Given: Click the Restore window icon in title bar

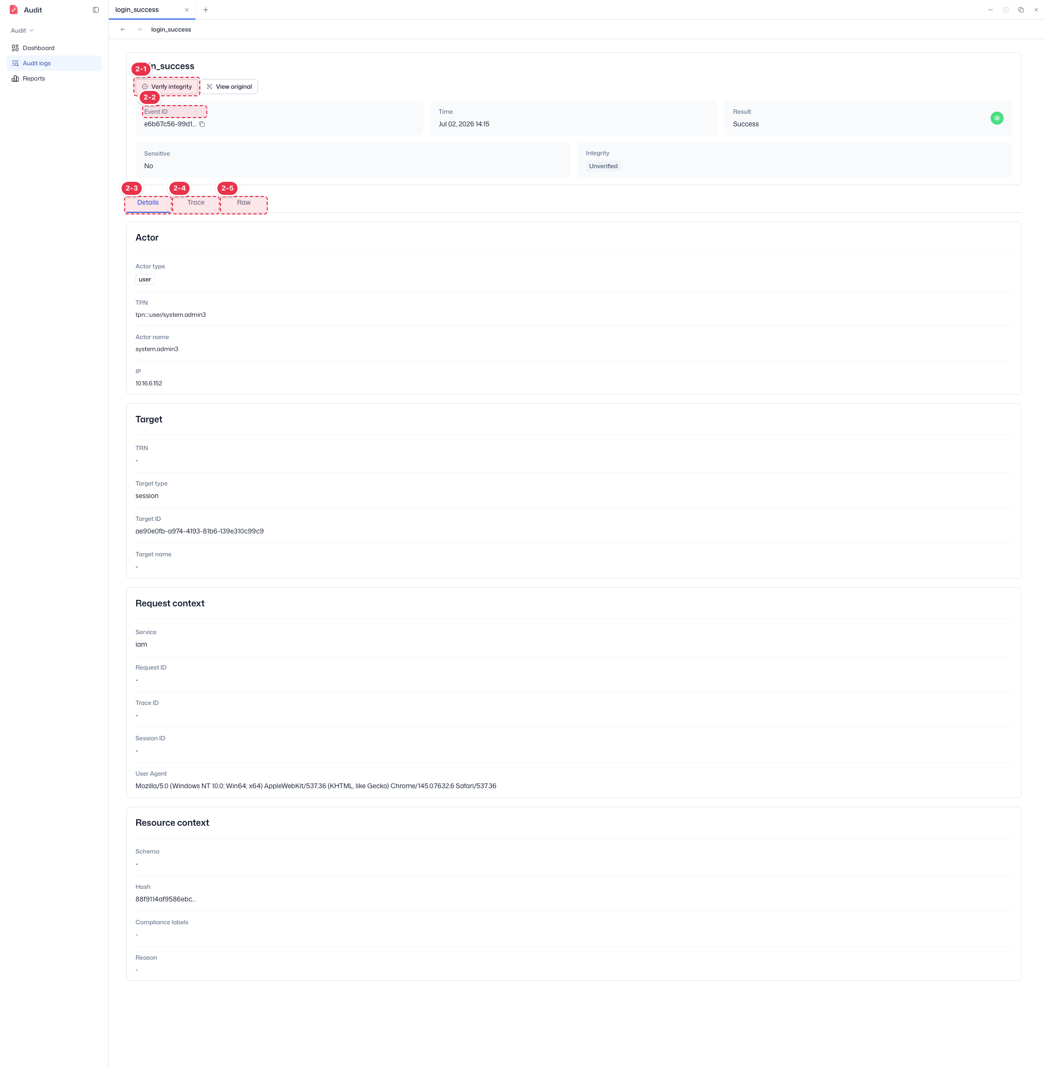Looking at the screenshot, I should click(x=1021, y=10).
